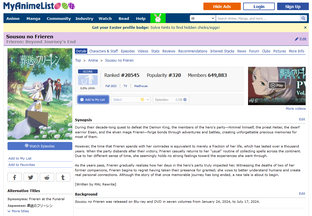Image resolution: width=312 pixels, height=216 pixels.
Task: Open the score Select dropdown
Action: click(x=131, y=100)
